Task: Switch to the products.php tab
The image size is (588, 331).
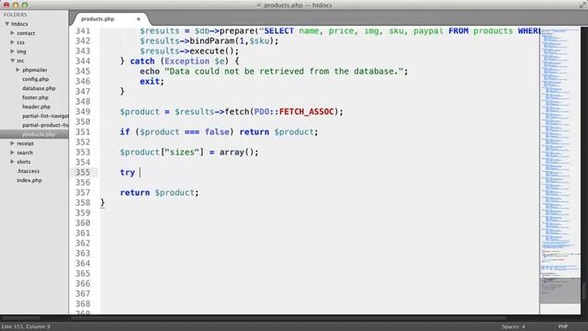Action: click(x=97, y=18)
